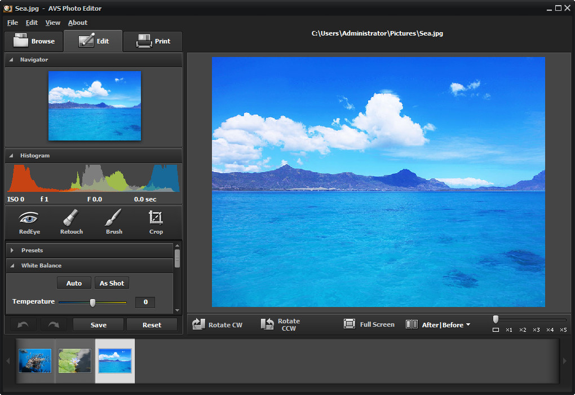Switch to the Print tab
This screenshot has height=395, width=575.
(153, 41)
